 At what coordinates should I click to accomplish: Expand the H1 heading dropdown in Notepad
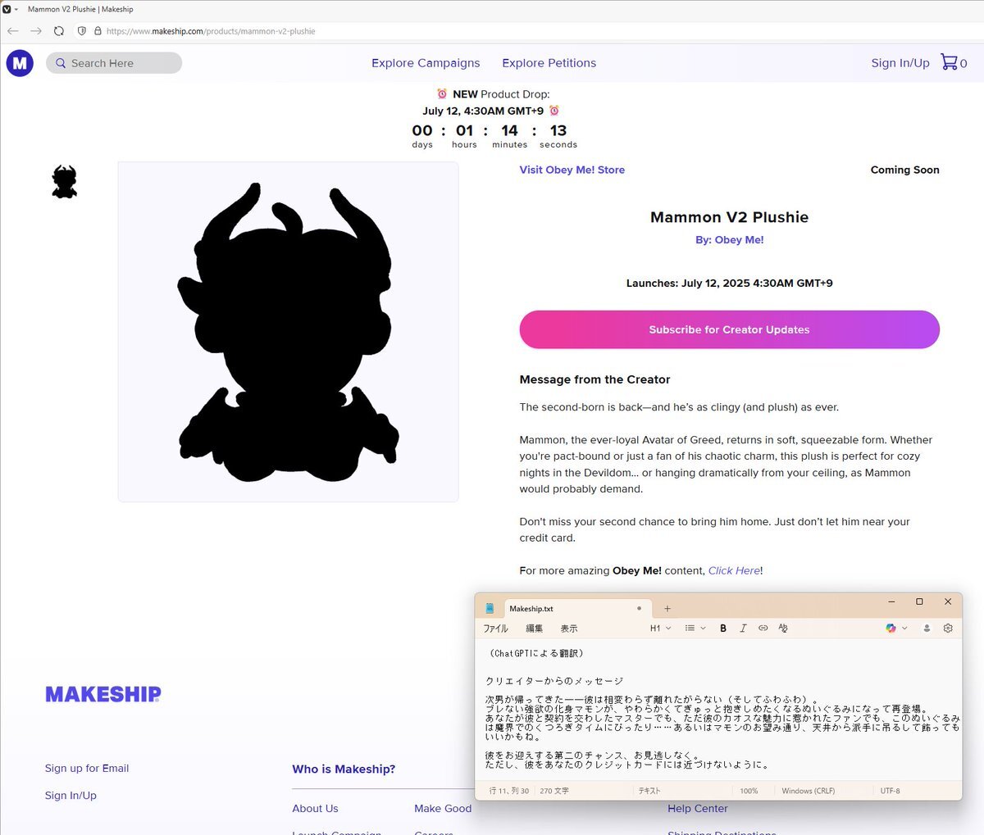click(x=660, y=629)
